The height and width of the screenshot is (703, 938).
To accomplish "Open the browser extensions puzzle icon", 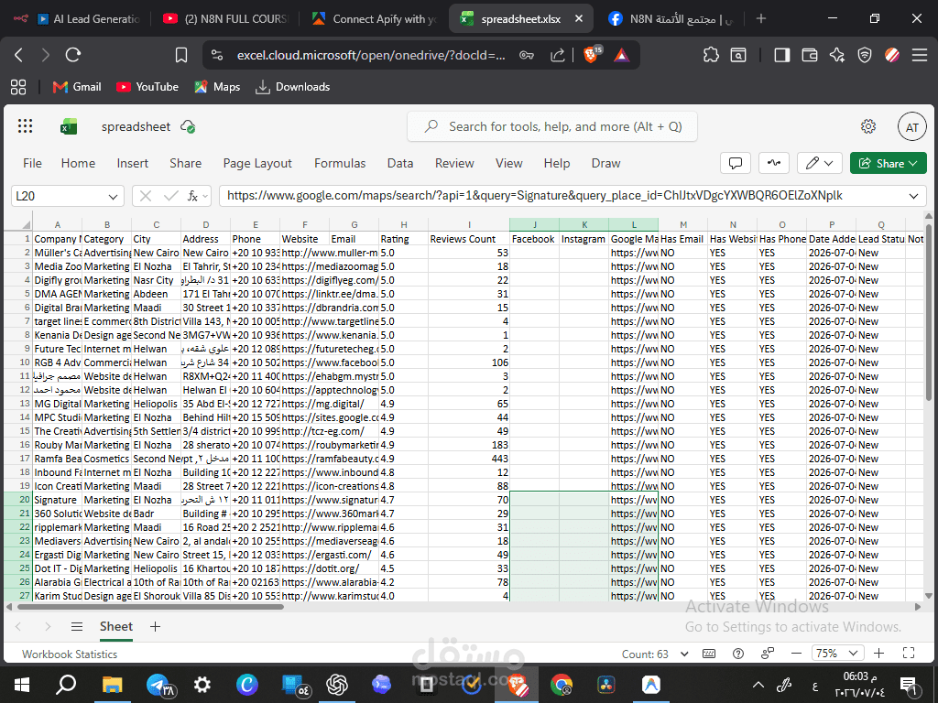I will tap(711, 55).
